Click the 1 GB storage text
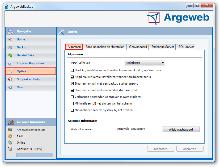Screen dimensions: 220x167 20,136
